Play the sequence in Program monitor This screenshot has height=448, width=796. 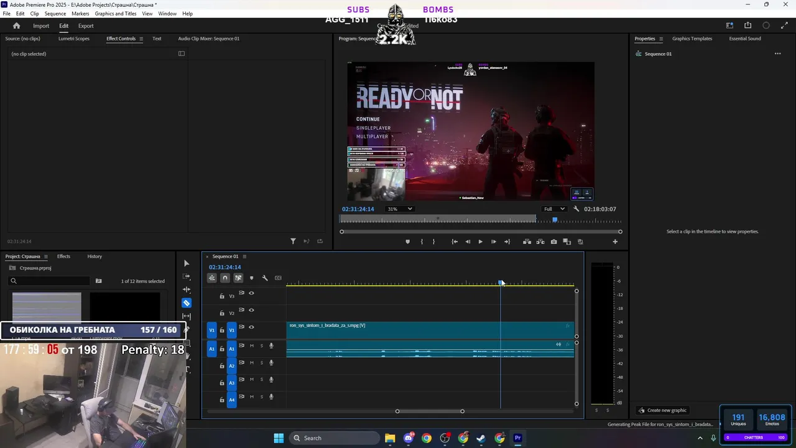point(480,241)
